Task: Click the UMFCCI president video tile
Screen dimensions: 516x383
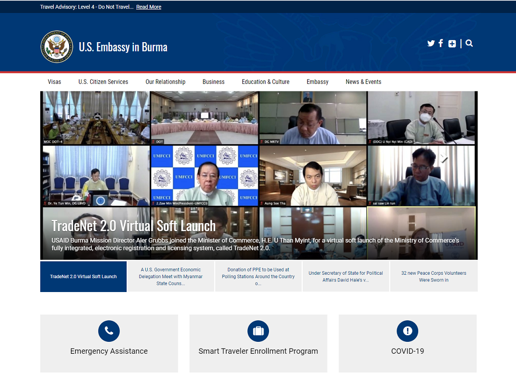Action: [x=204, y=176]
